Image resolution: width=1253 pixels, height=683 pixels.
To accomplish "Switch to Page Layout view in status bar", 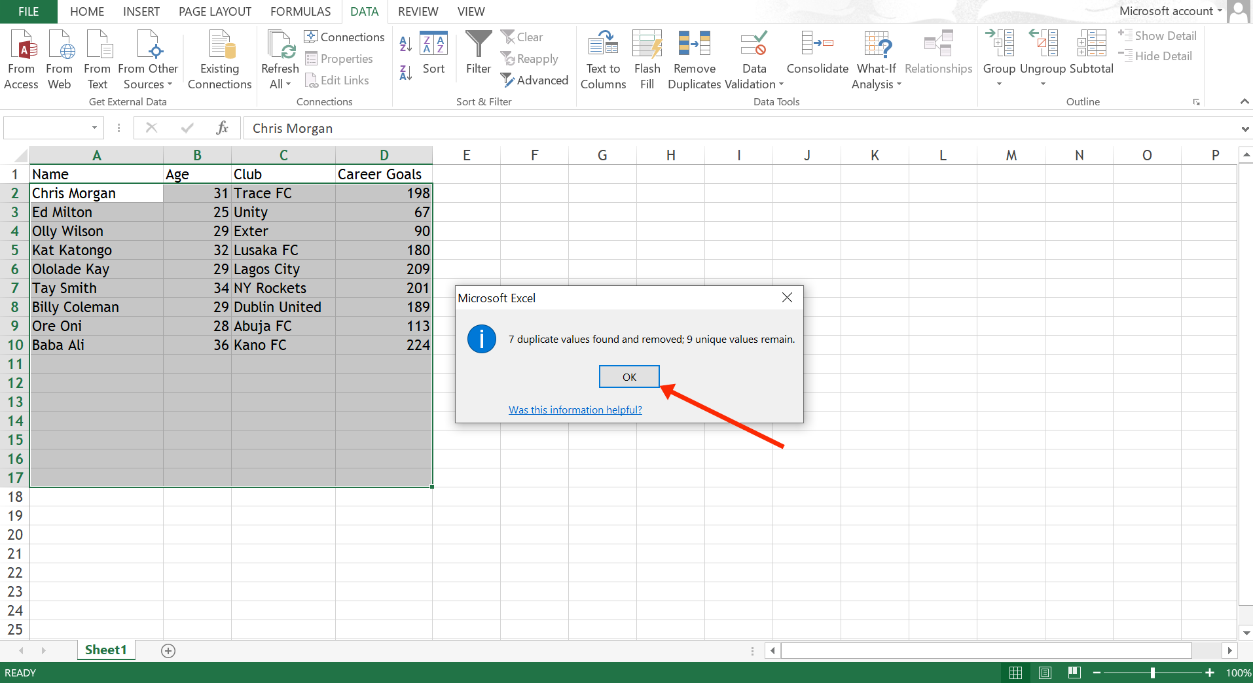I will click(1045, 673).
